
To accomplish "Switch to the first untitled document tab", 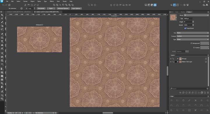I will coord(19,12).
